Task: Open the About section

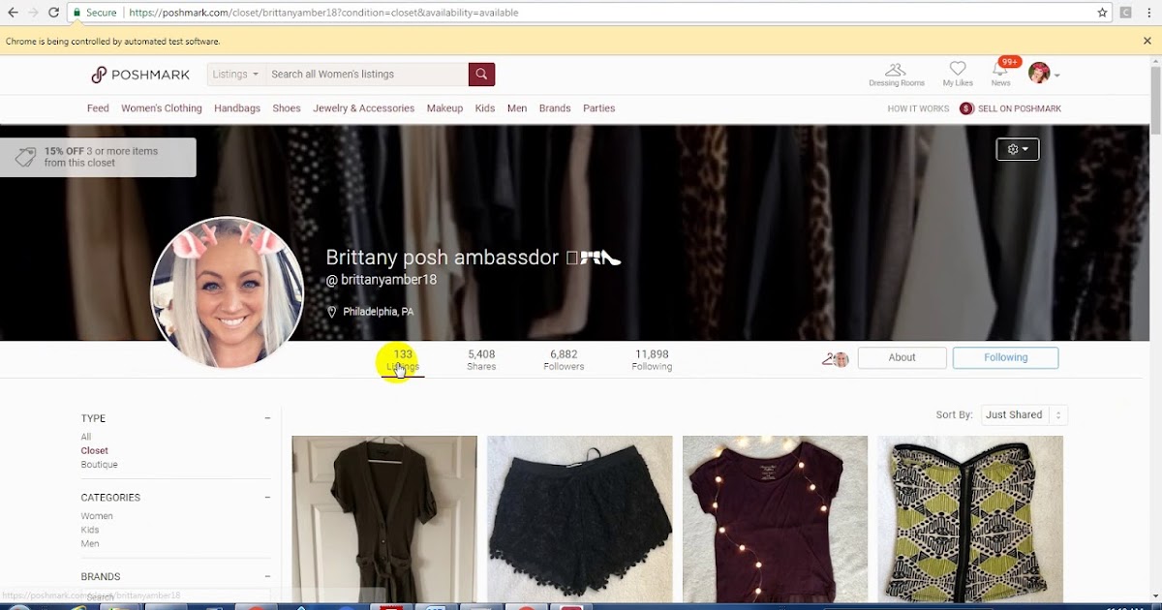Action: (x=902, y=357)
